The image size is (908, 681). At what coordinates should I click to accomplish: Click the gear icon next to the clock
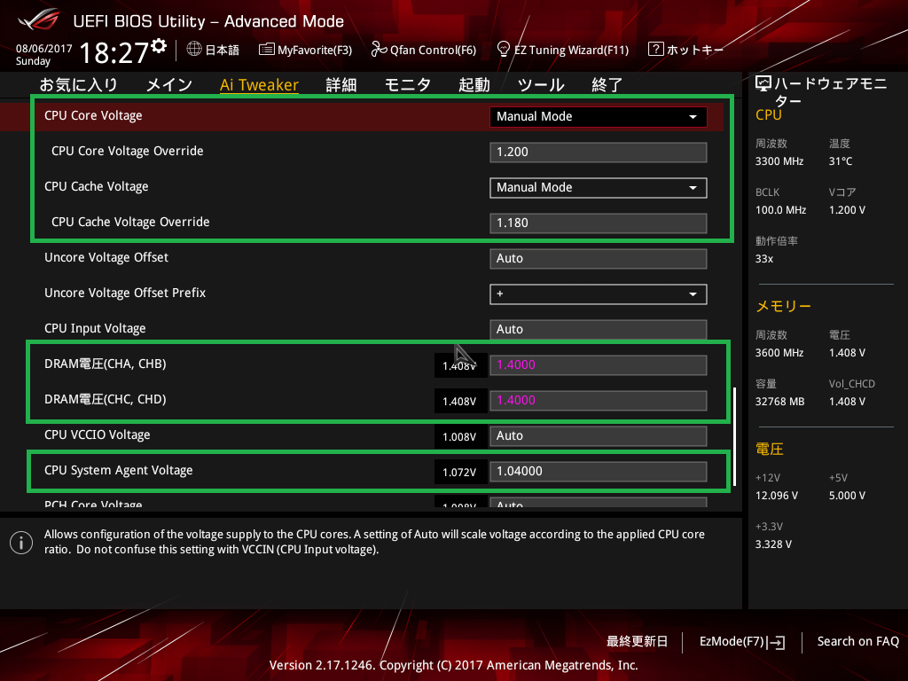point(159,46)
